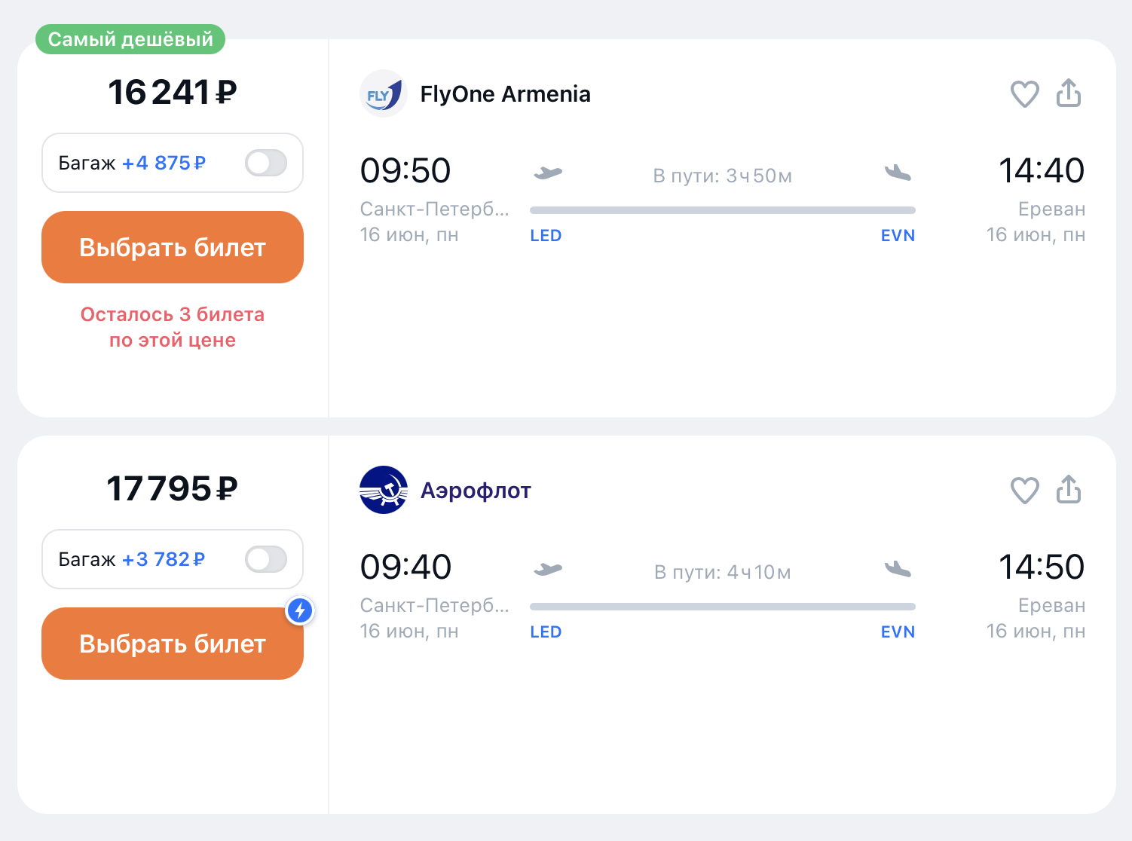Screen dimensions: 1132x841
Task: Click LED airport code on FlyOne flight
Action: 546,236
